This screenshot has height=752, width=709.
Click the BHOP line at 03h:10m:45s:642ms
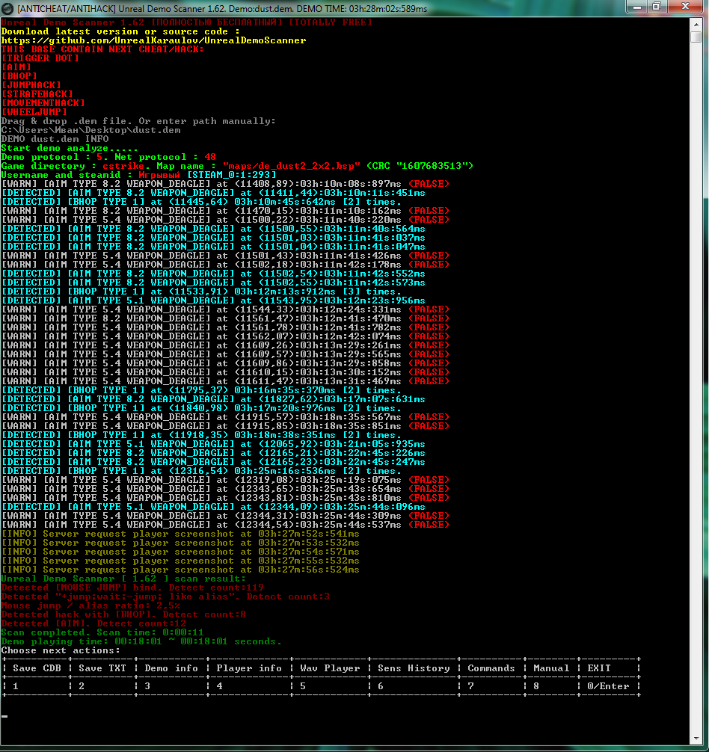click(201, 201)
